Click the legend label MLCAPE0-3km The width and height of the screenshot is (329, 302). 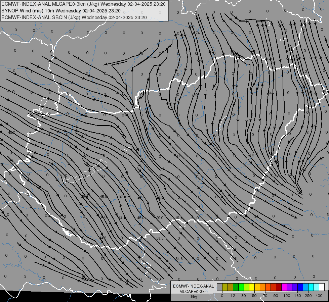(x=194, y=292)
